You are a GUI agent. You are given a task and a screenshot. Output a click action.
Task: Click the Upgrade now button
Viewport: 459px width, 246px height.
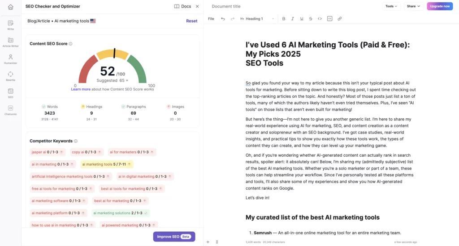click(440, 6)
